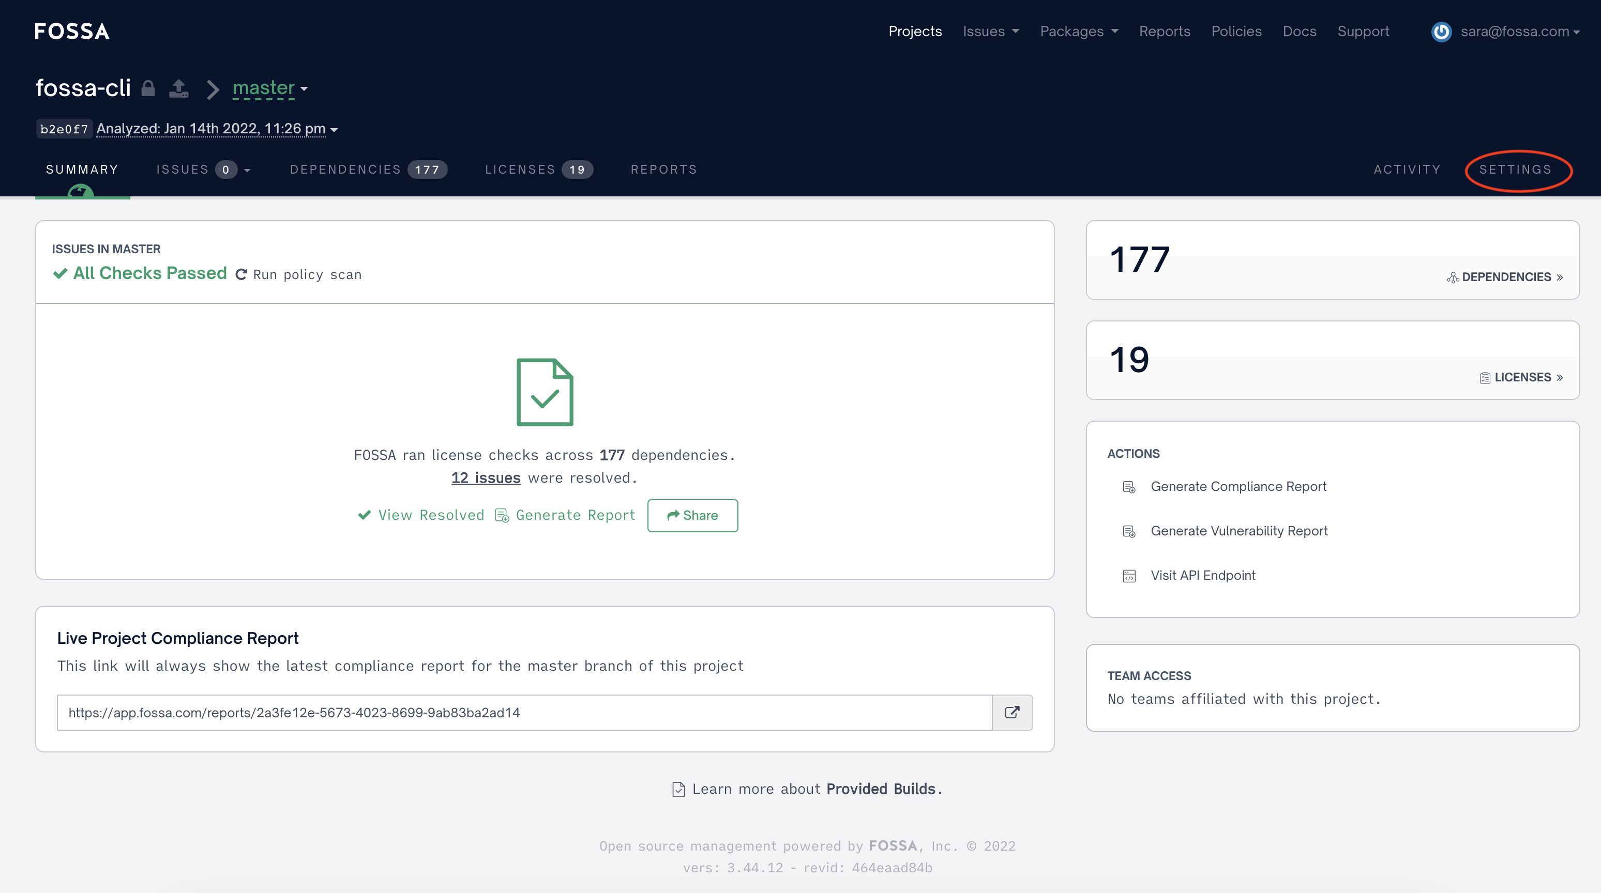The height and width of the screenshot is (893, 1601).
Task: Open the 12 issues resolved link
Action: [x=486, y=478]
